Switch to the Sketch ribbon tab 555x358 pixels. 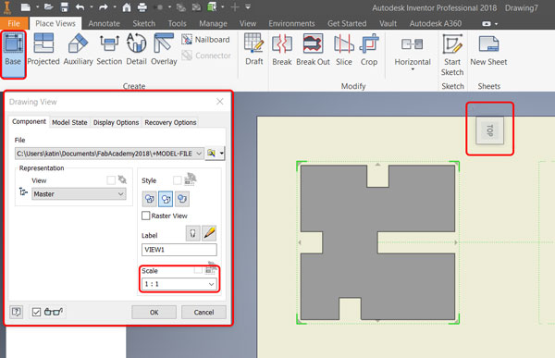(143, 23)
